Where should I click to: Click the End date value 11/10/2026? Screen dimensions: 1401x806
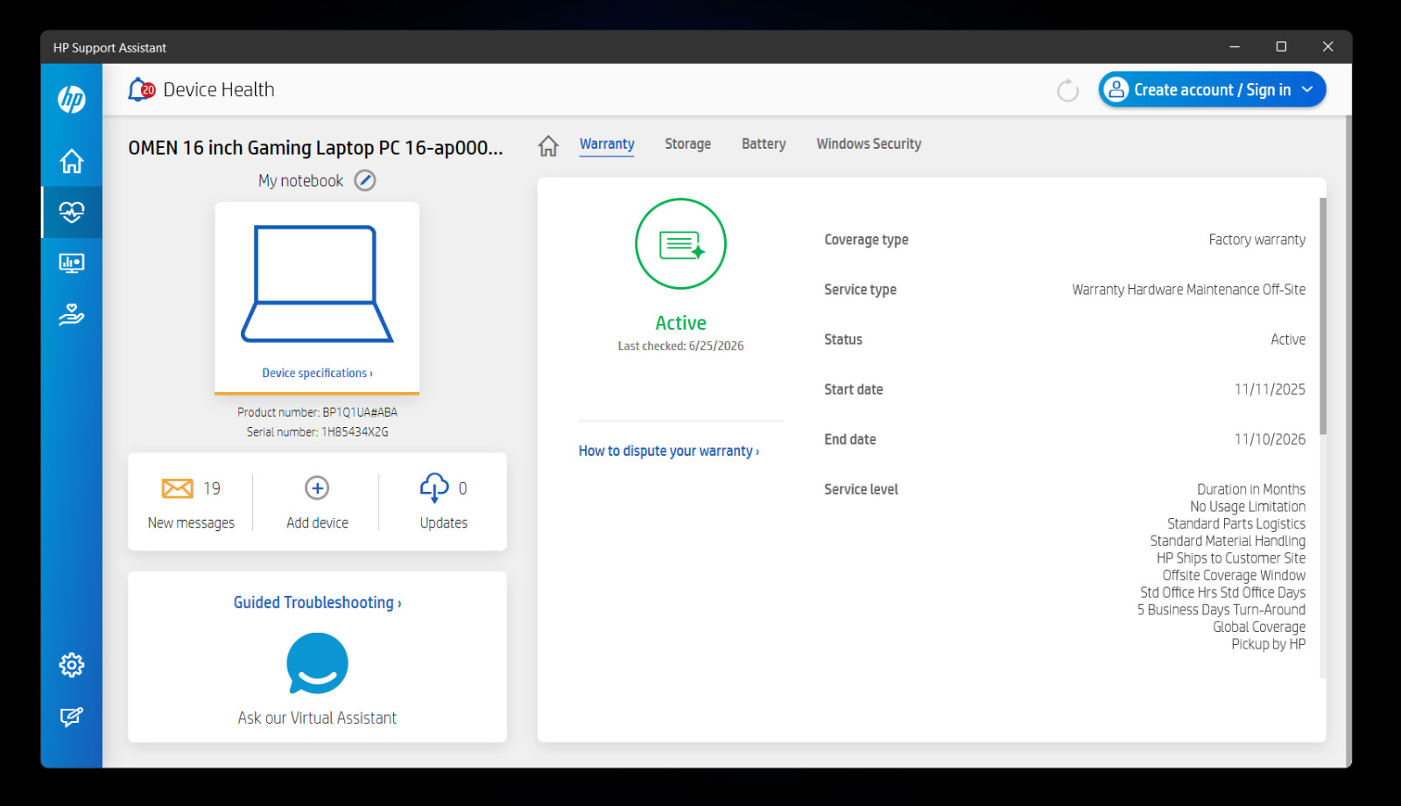[x=1270, y=439]
